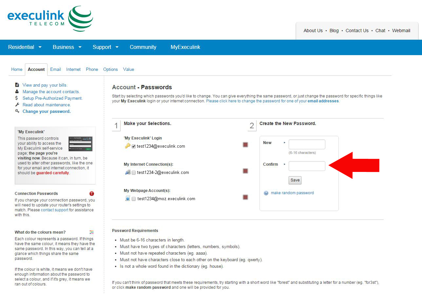The height and width of the screenshot is (294, 422).
Task: Switch to the Value tab
Action: point(128,69)
